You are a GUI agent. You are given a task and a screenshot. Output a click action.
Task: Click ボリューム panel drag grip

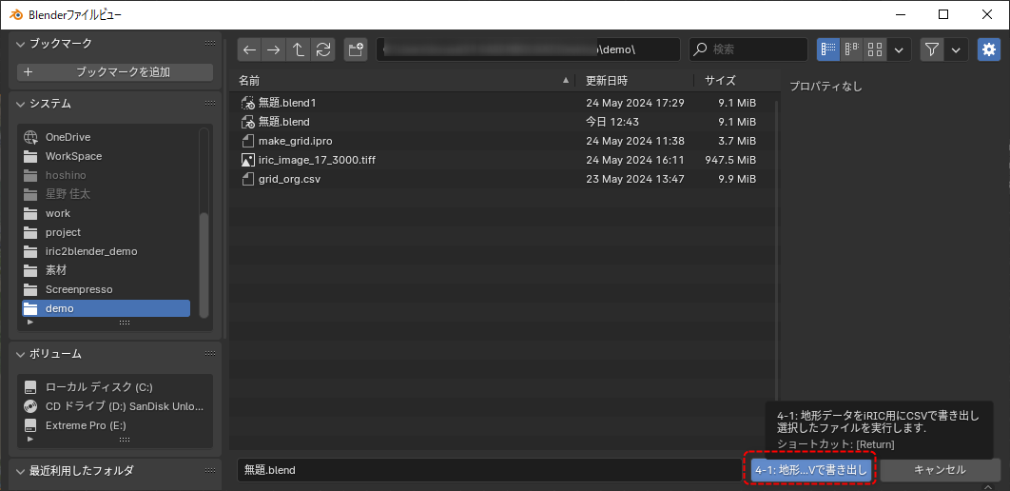tap(210, 353)
